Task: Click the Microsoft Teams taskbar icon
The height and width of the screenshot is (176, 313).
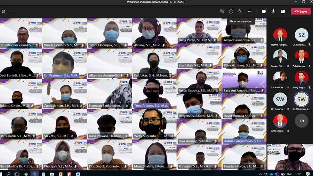Action: pos(34,174)
